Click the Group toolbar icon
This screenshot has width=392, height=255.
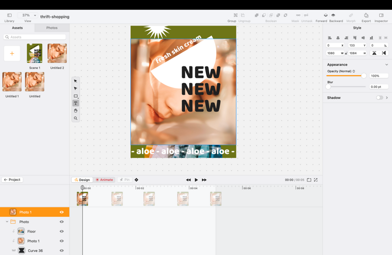pyautogui.click(x=235, y=15)
